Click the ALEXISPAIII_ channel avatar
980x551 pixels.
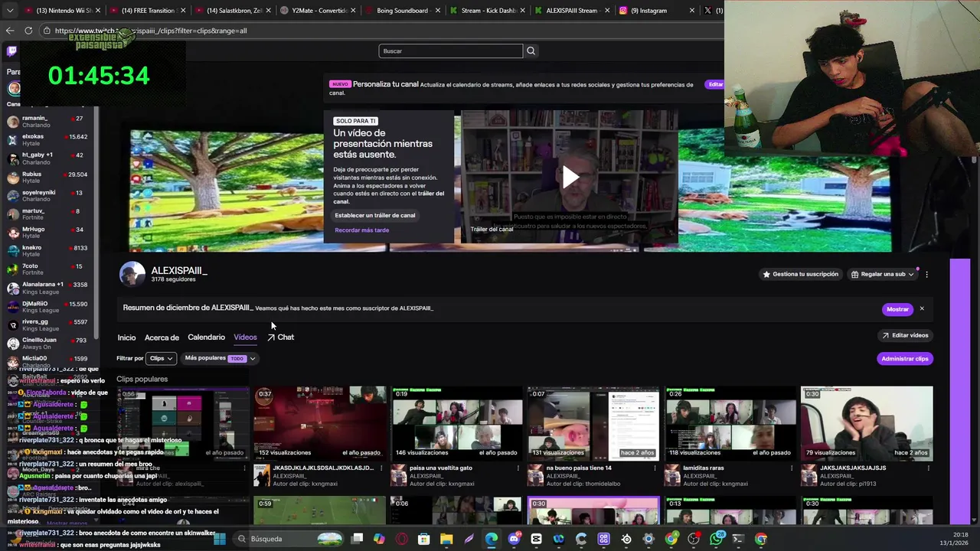point(132,274)
